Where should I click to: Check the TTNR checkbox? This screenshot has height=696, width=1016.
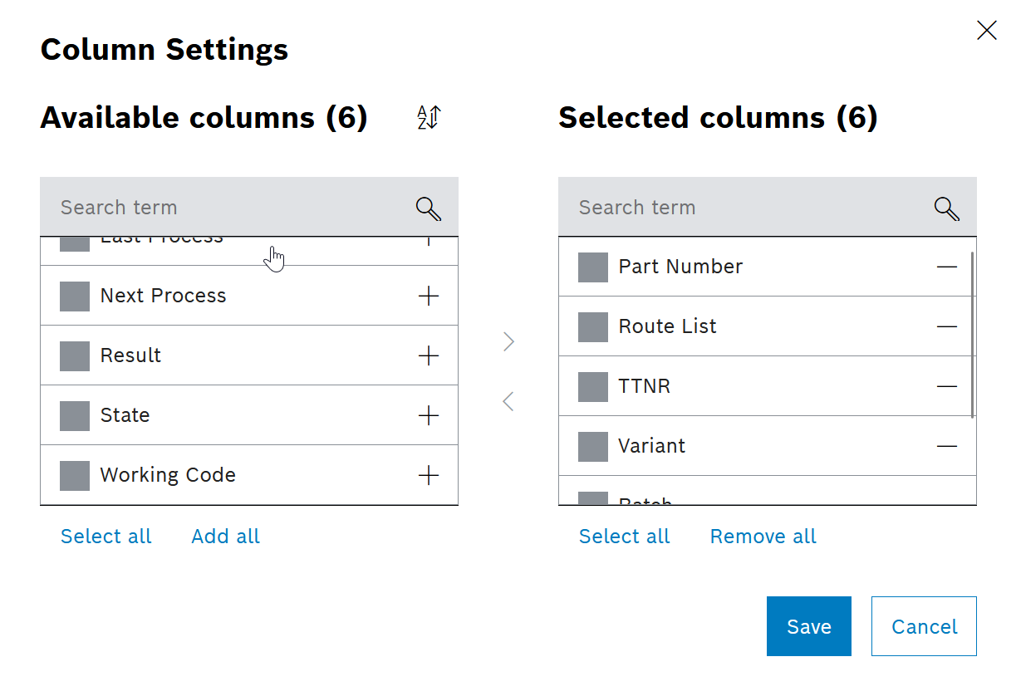[592, 386]
